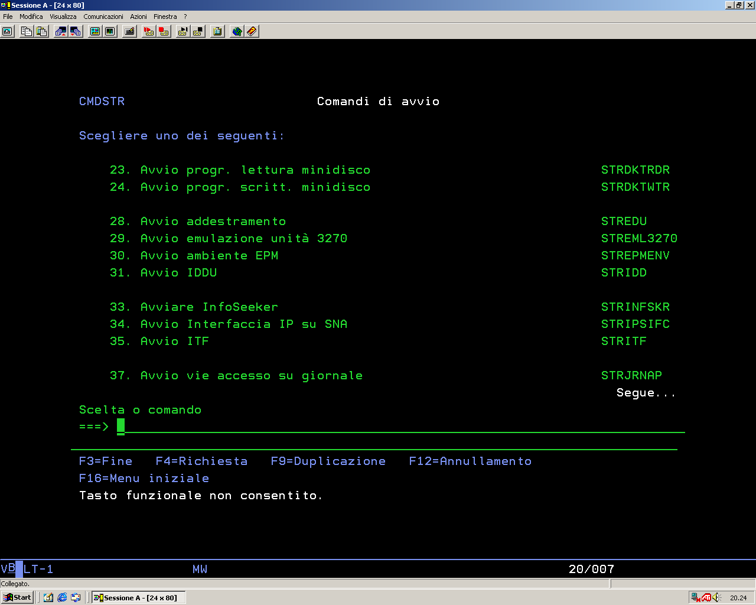Click the F4=Richiesta function key label
Viewport: 756px width, 605px height.
(201, 461)
